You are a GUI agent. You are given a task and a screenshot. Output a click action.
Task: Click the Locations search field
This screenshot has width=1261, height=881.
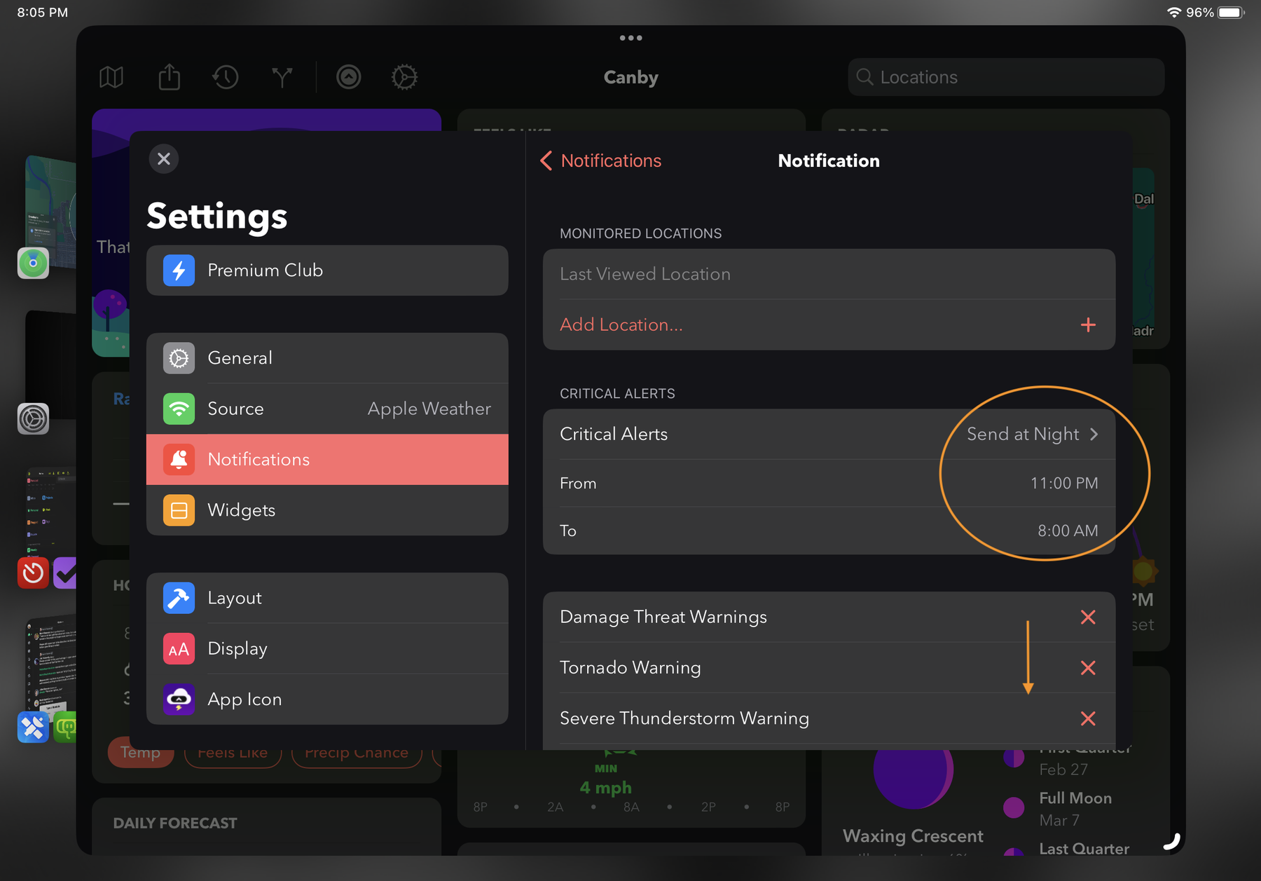coord(1005,77)
